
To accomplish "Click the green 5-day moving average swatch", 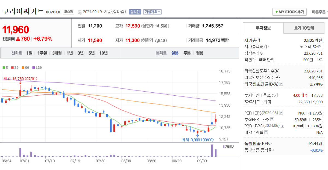I will tap(4, 68).
